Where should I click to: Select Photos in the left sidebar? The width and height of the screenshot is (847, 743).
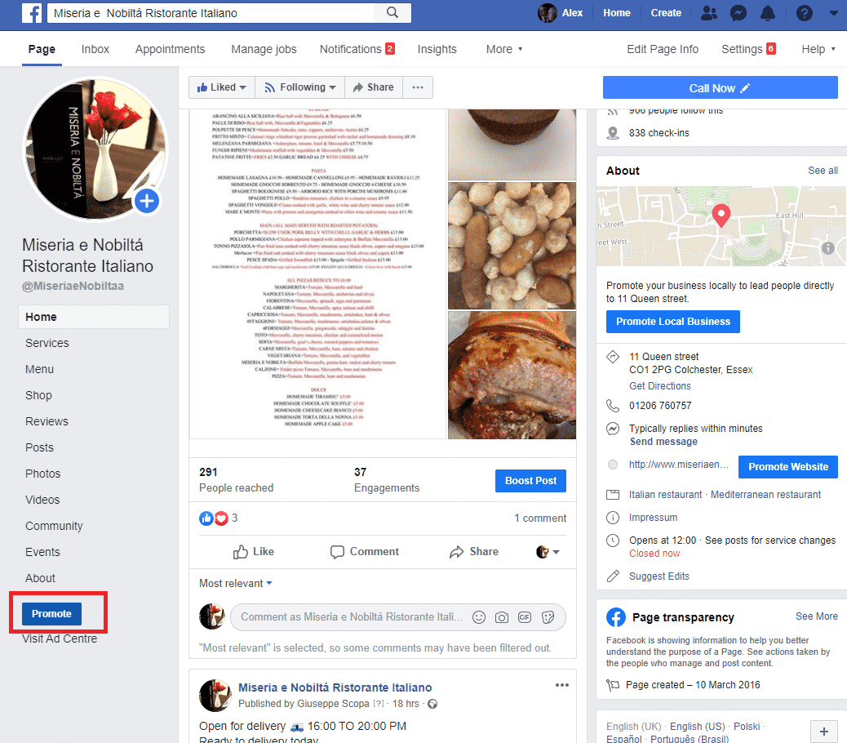tap(42, 474)
